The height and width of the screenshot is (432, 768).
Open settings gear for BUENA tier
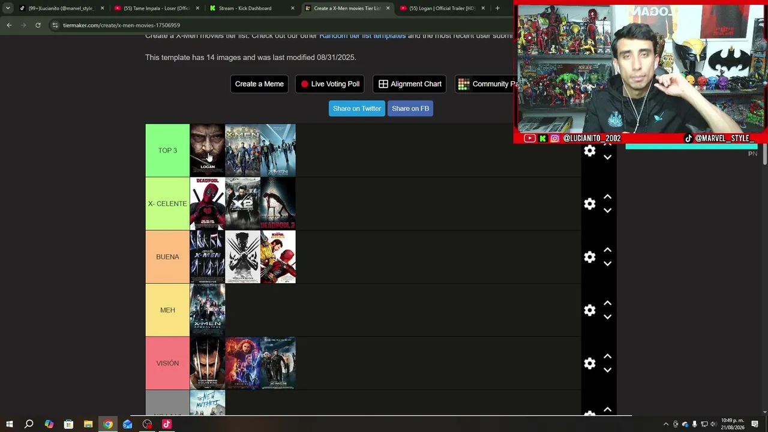[x=590, y=257]
